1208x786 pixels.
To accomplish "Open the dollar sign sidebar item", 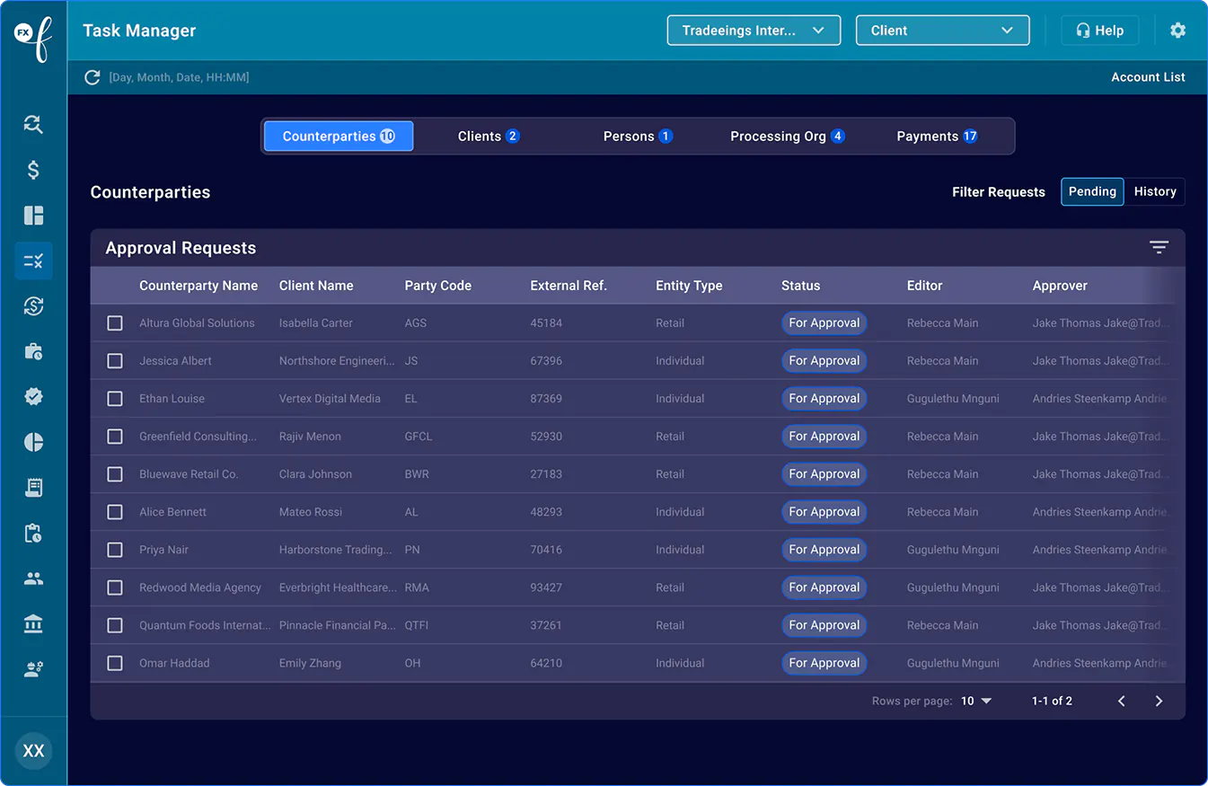I will coord(33,170).
